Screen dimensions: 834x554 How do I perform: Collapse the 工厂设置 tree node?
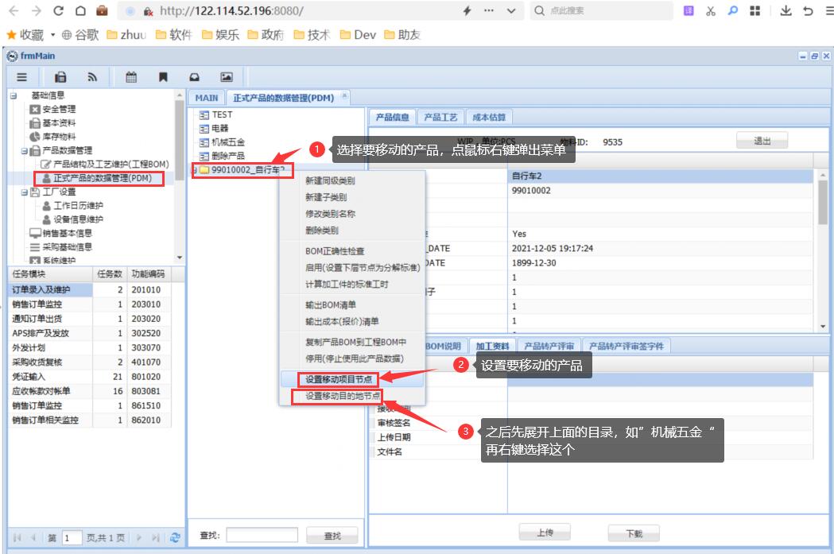(x=24, y=192)
